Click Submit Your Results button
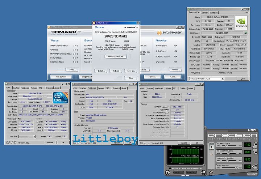This screenshot has width=261, height=179. pyautogui.click(x=116, y=56)
